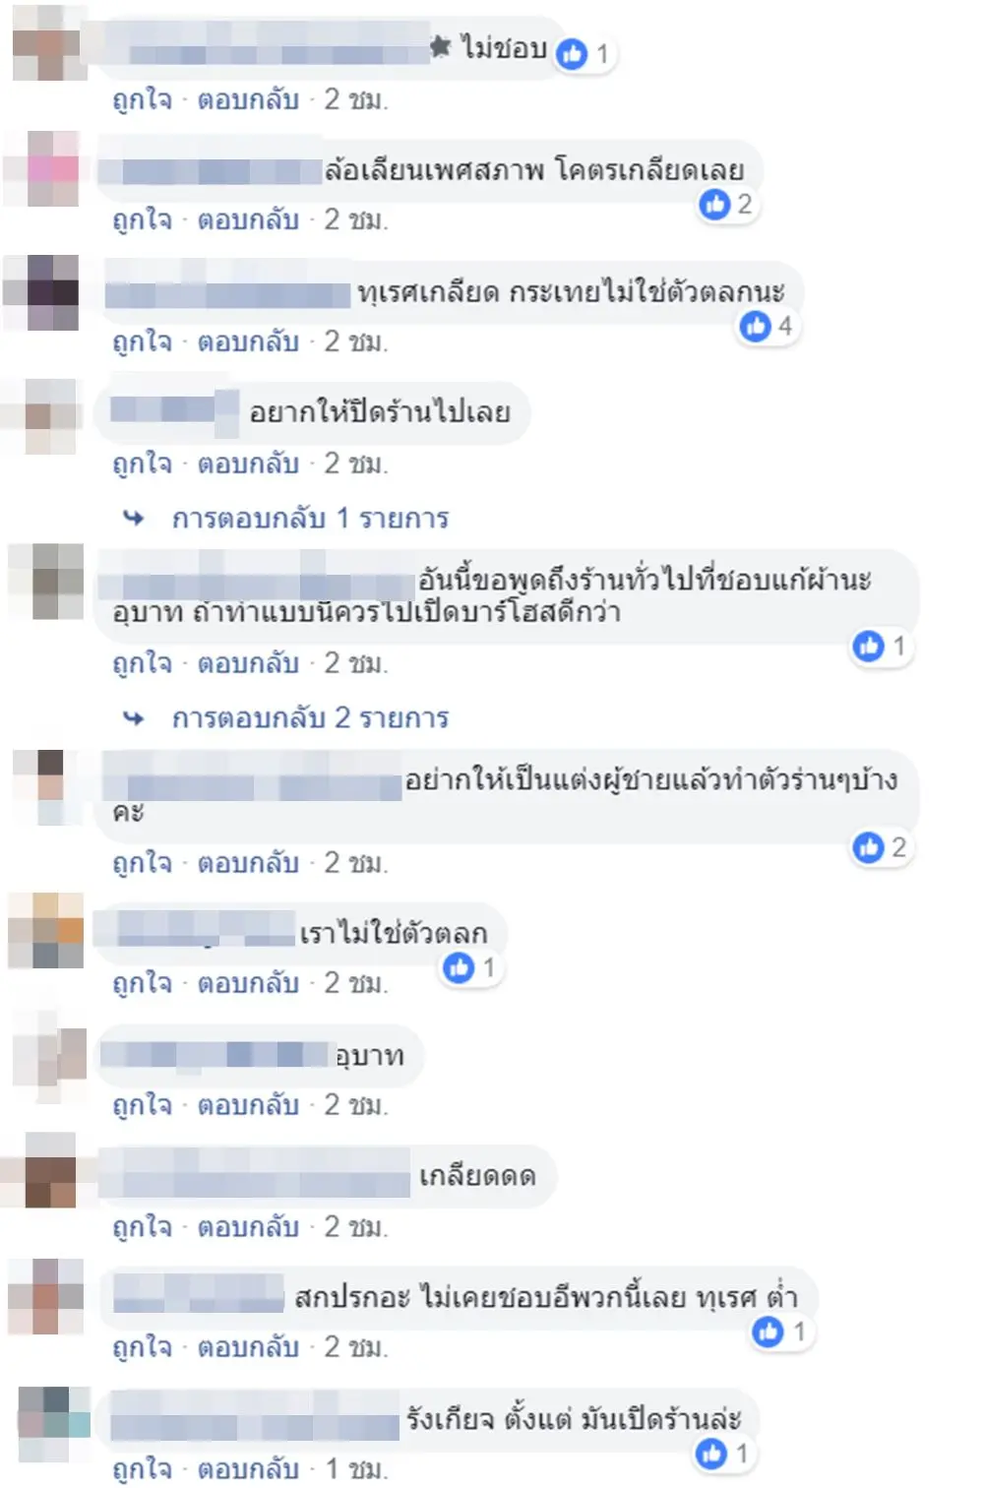The height and width of the screenshot is (1488, 984).
Task: Click like icon on 'อันนี้ขอพูดถึงร้านทั่วไป' comment
Action: [868, 646]
